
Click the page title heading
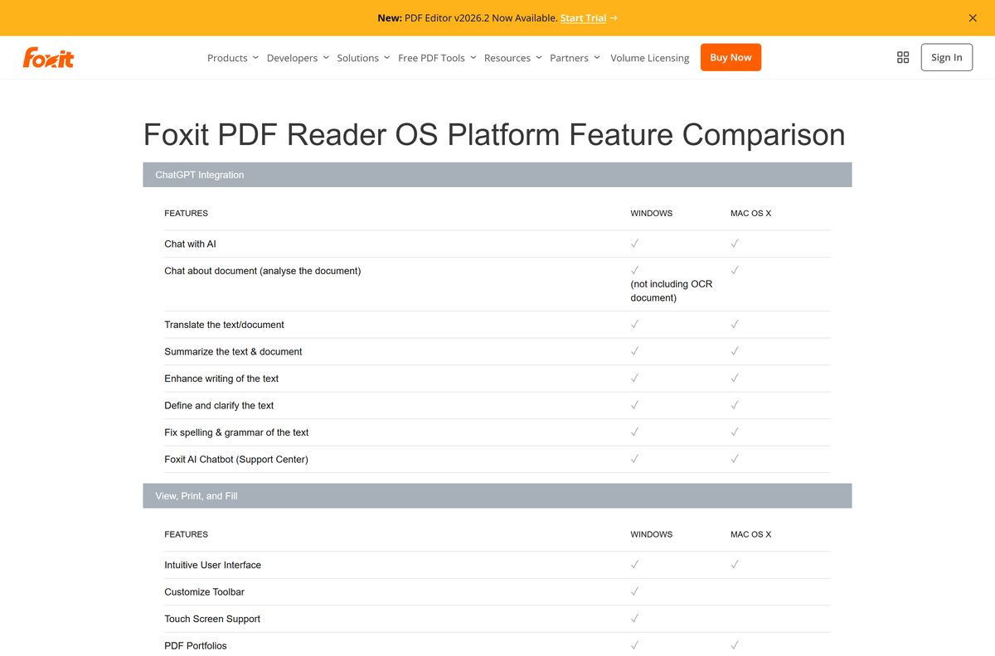(x=494, y=134)
